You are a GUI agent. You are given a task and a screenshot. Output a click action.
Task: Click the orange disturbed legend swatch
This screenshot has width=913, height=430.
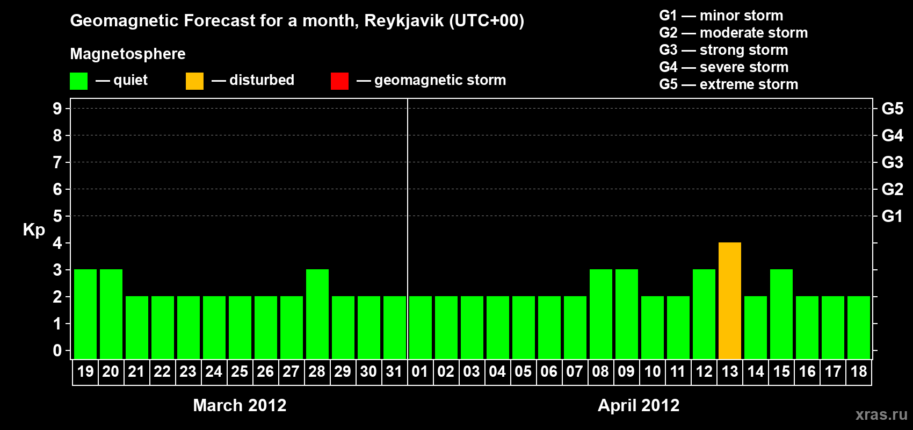pyautogui.click(x=195, y=81)
